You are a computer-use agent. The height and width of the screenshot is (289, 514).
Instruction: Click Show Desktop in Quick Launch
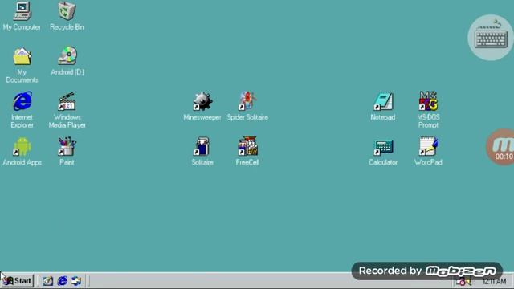point(48,281)
